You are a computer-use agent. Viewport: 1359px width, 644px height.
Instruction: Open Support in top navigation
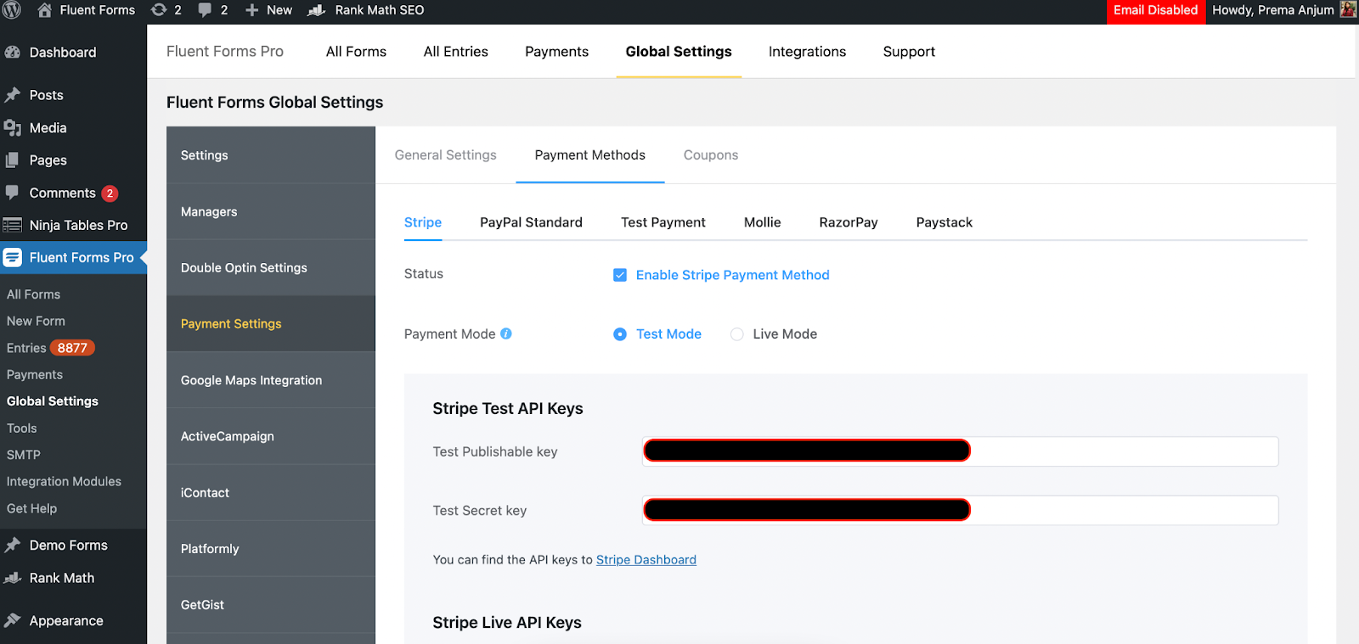tap(909, 52)
